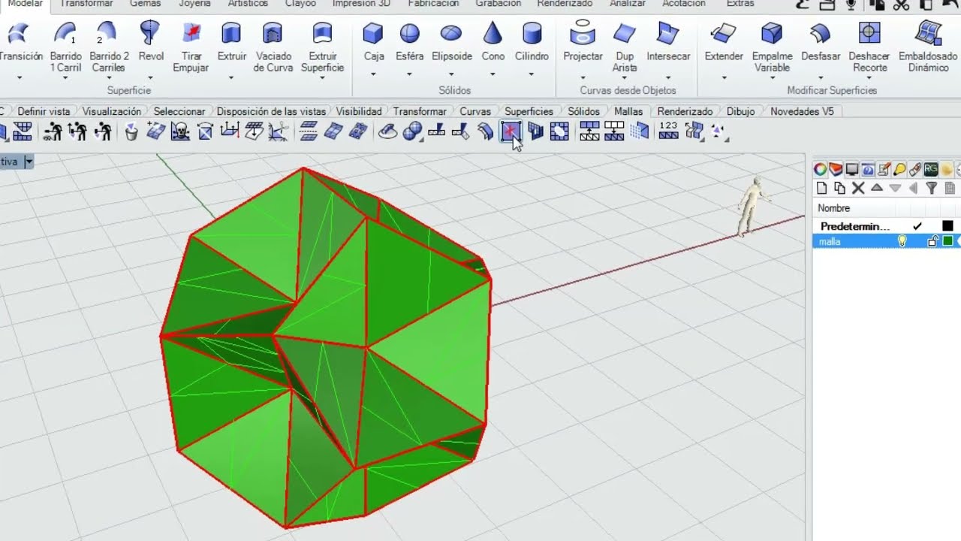Expand the Extruir dropdown arrow

coord(231,77)
